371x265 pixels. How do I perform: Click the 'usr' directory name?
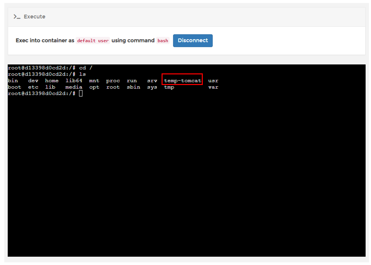[x=213, y=81]
